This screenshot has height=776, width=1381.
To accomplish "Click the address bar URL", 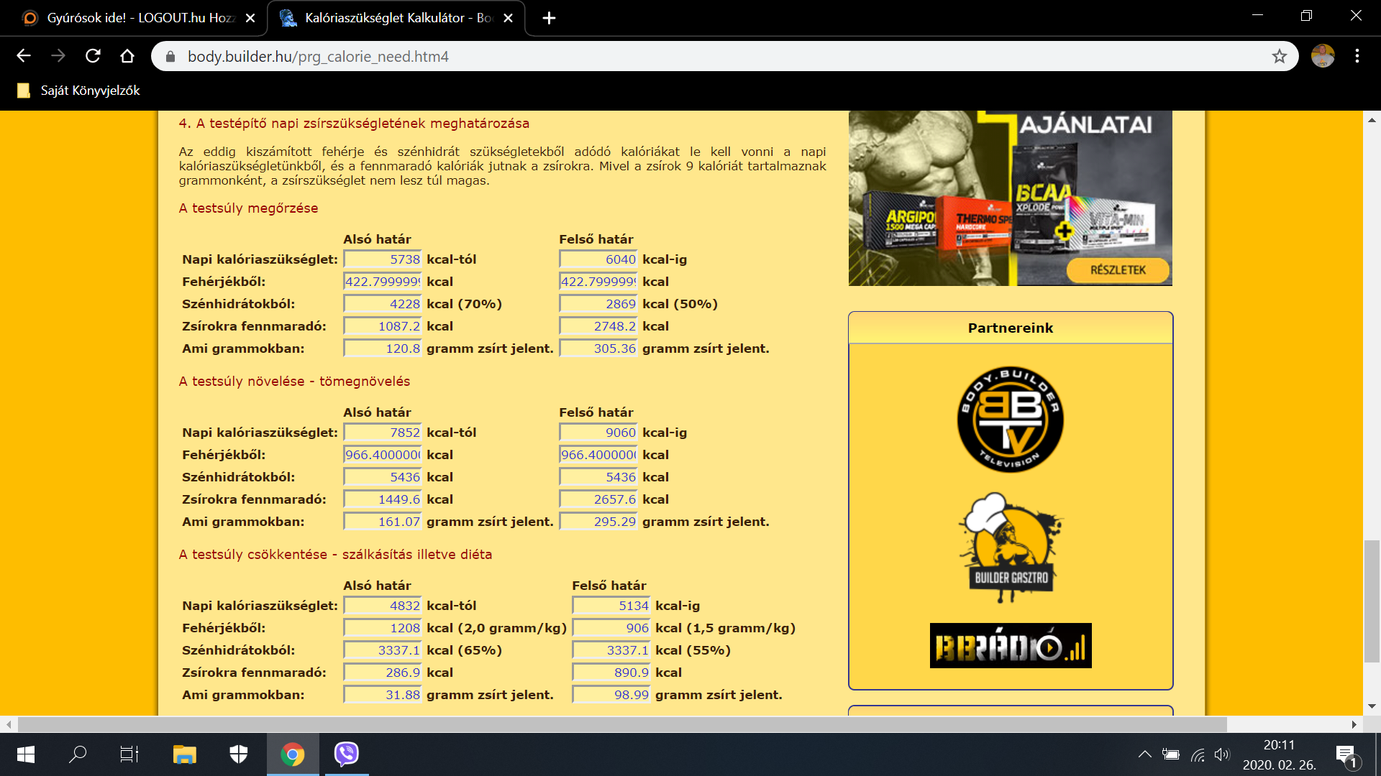I will click(x=318, y=56).
